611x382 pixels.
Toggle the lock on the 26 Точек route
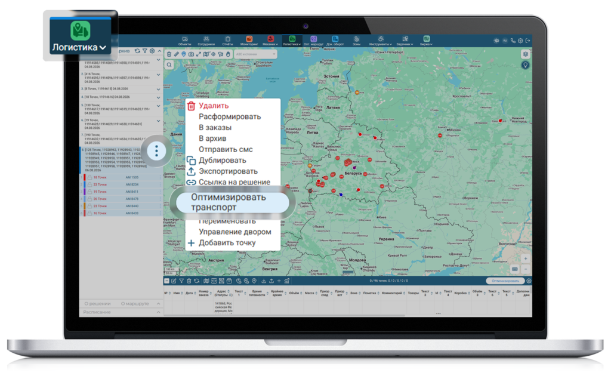pyautogui.click(x=90, y=199)
